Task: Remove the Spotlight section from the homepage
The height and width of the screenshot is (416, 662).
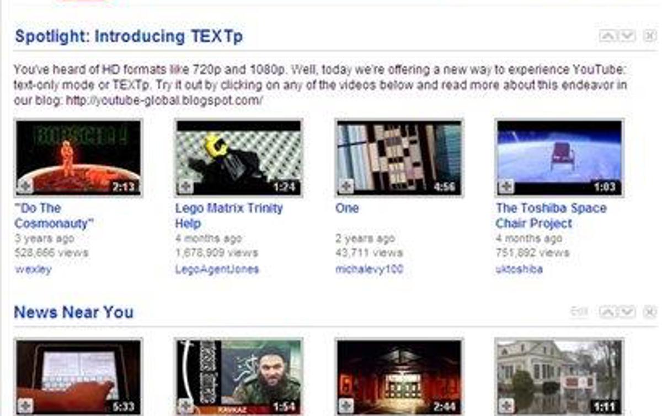Action: (x=650, y=36)
